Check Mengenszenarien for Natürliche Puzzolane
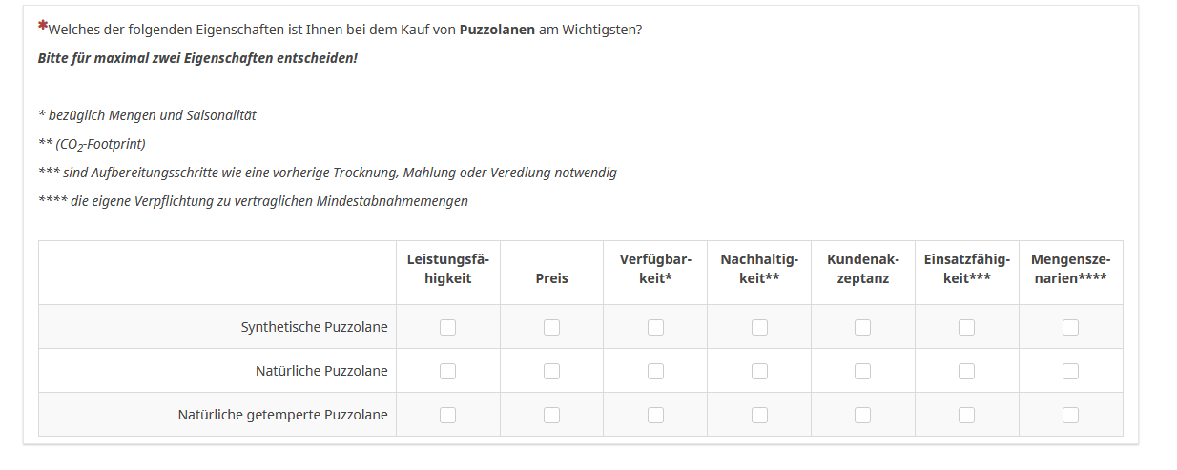Viewport: 1177px width, 470px height. pos(1070,371)
